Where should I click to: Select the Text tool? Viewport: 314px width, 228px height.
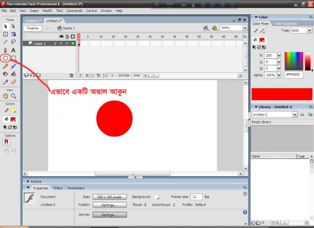(14, 50)
